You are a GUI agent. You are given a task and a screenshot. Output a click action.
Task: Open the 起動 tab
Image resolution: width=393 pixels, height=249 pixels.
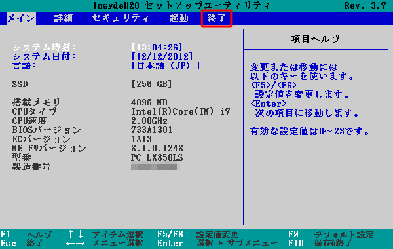coord(179,18)
